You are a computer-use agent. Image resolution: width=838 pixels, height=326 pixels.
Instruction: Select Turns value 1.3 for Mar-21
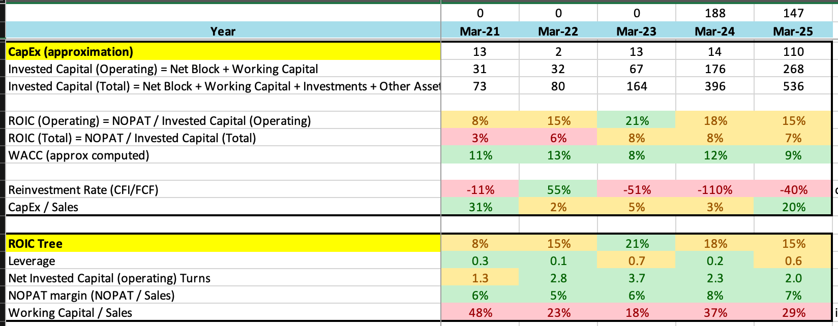[x=480, y=278]
